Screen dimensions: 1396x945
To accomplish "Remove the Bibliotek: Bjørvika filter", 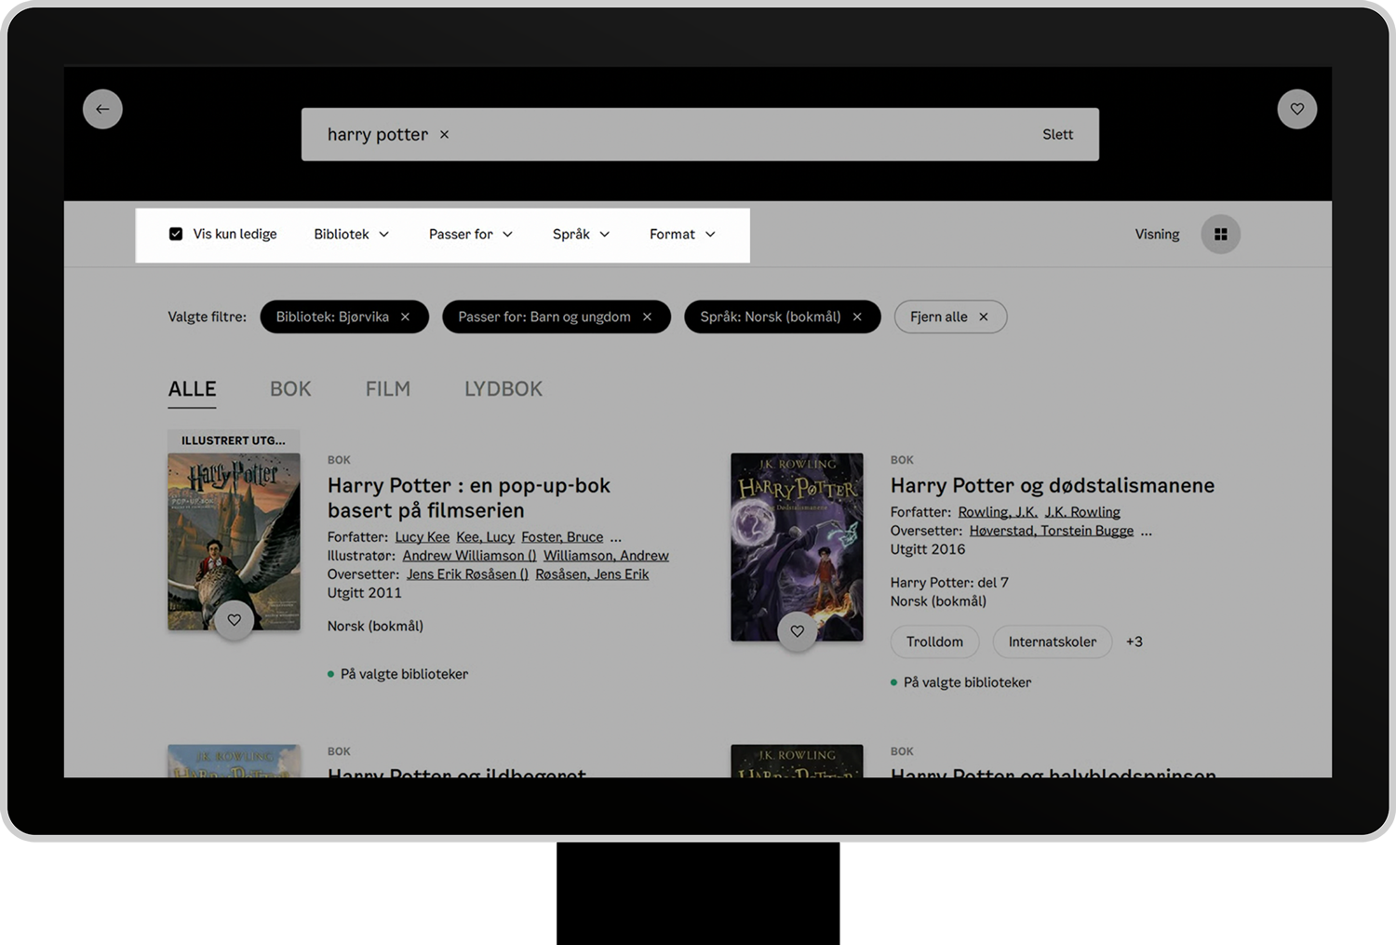I will pyautogui.click(x=406, y=317).
